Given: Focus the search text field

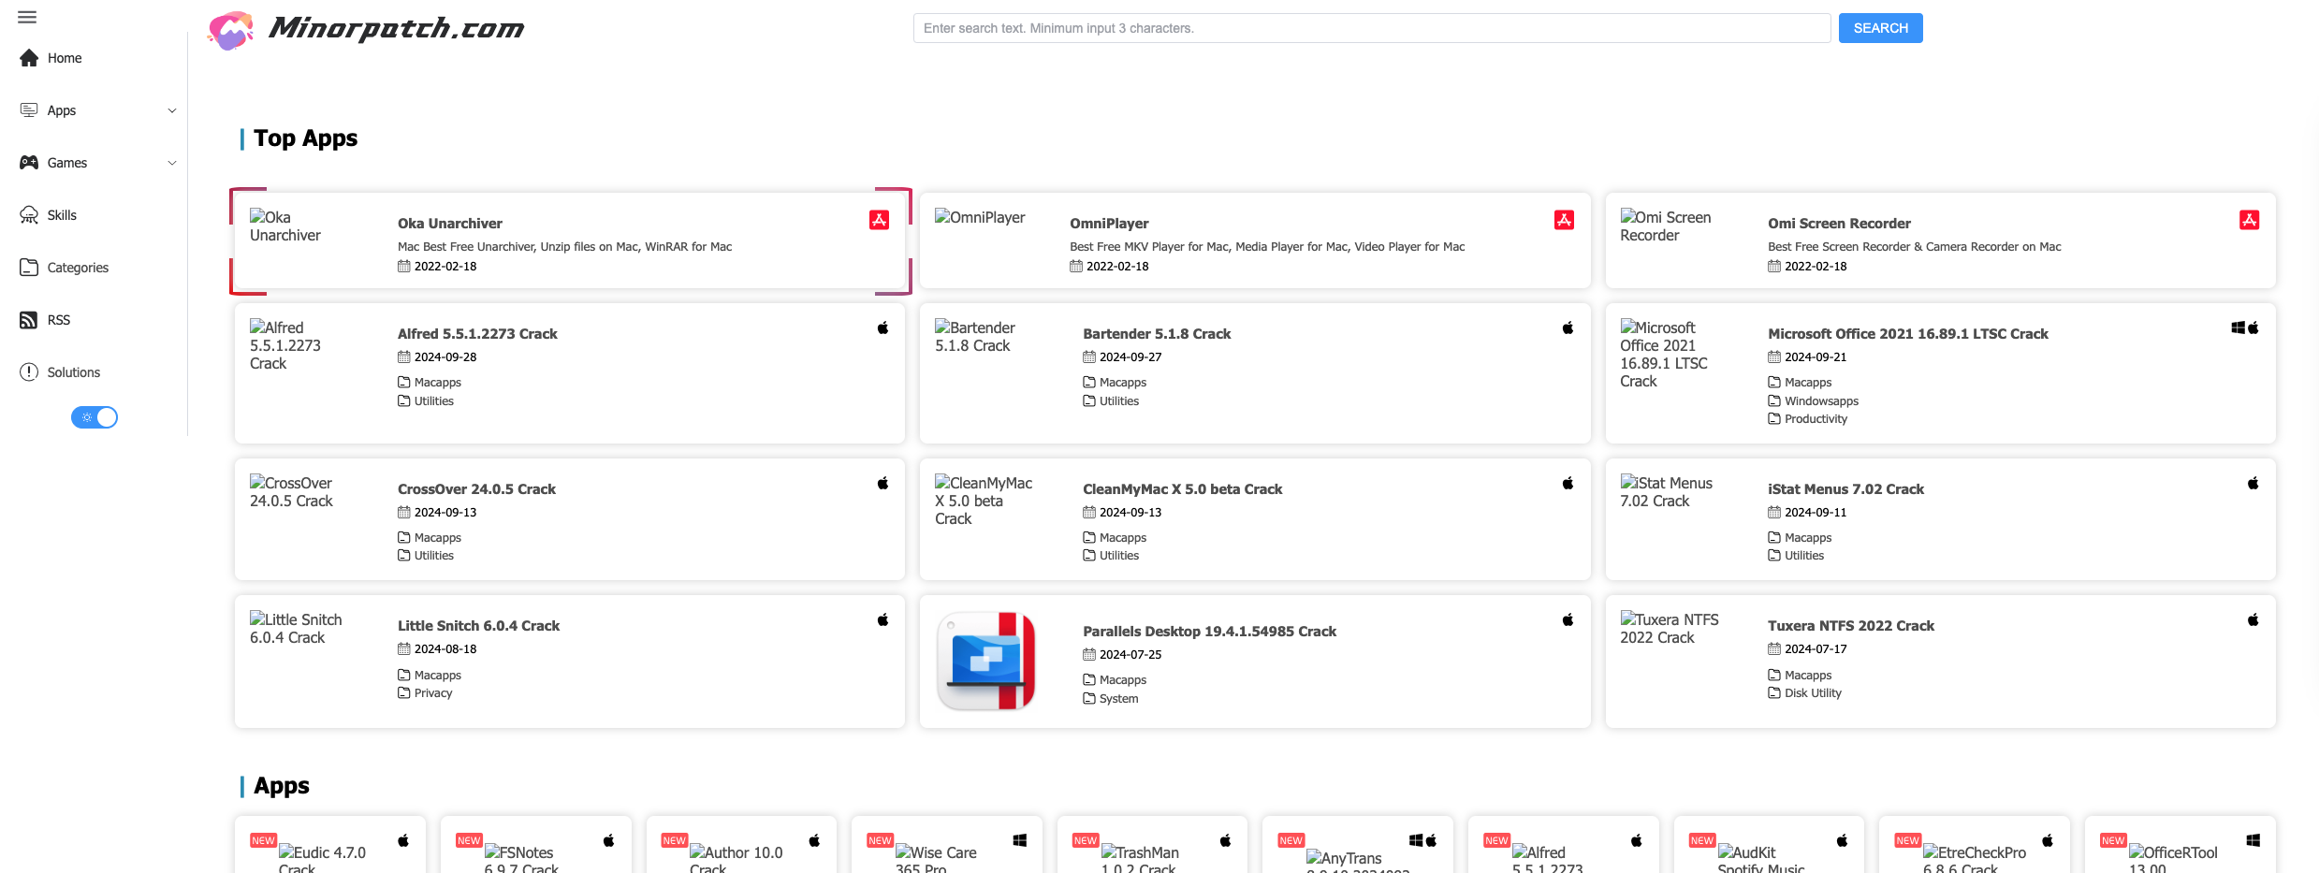Looking at the screenshot, I should (x=1372, y=28).
